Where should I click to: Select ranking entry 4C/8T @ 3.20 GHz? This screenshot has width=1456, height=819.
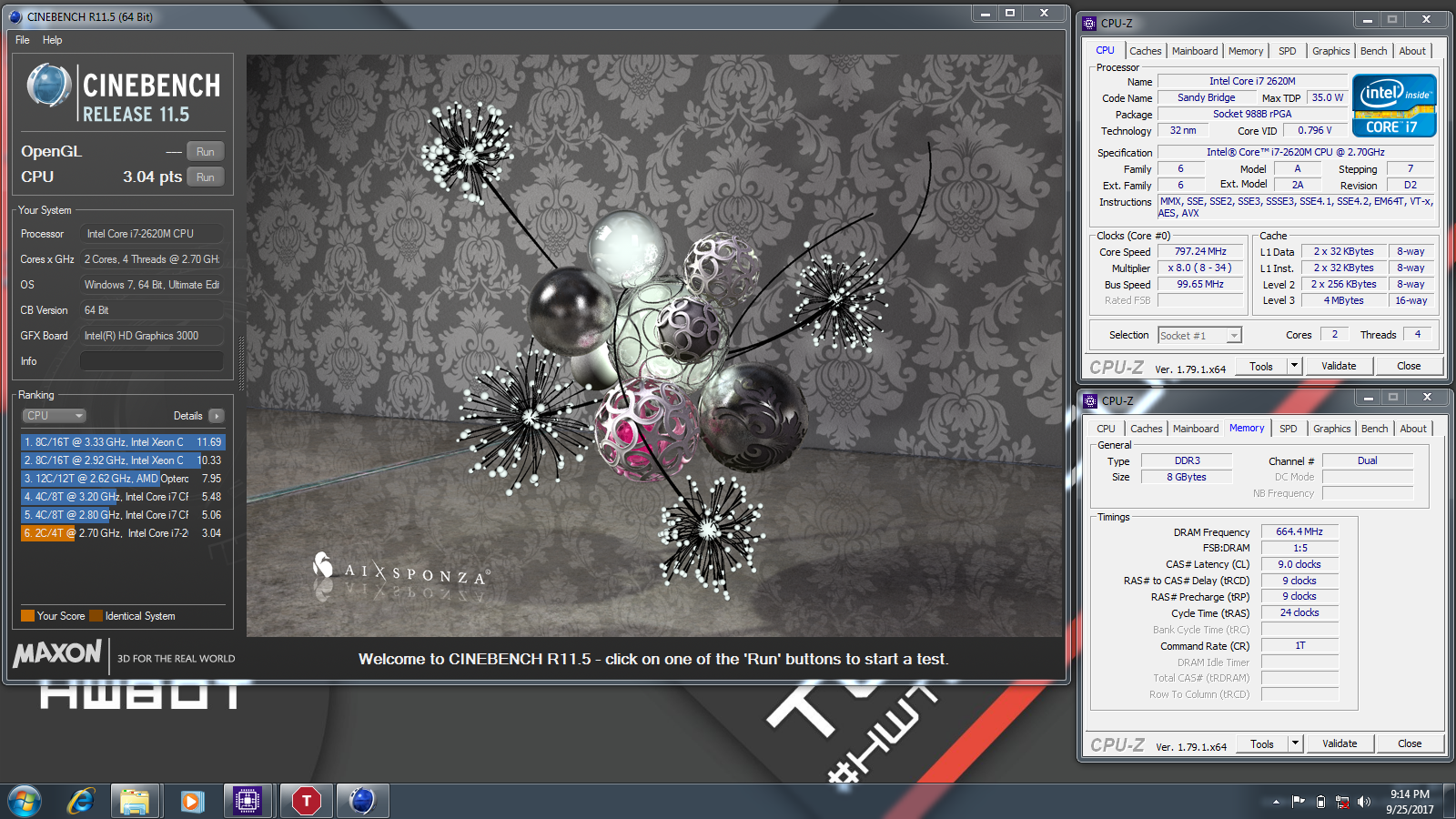click(122, 497)
